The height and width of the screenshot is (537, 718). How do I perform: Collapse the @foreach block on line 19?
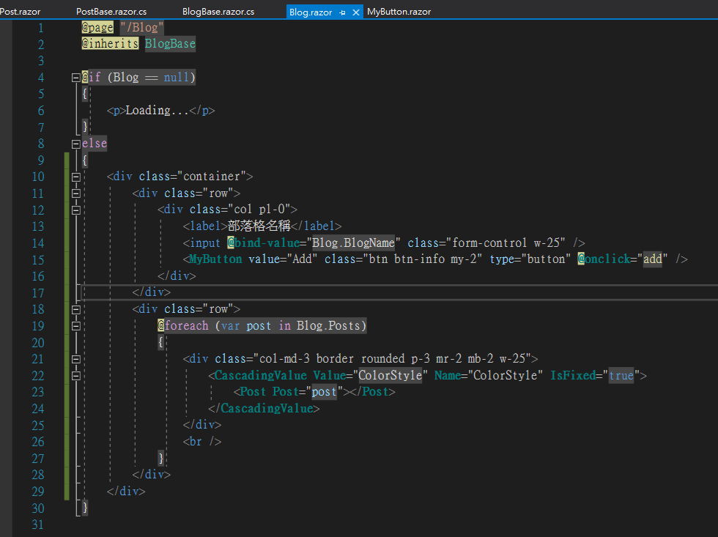[76, 326]
